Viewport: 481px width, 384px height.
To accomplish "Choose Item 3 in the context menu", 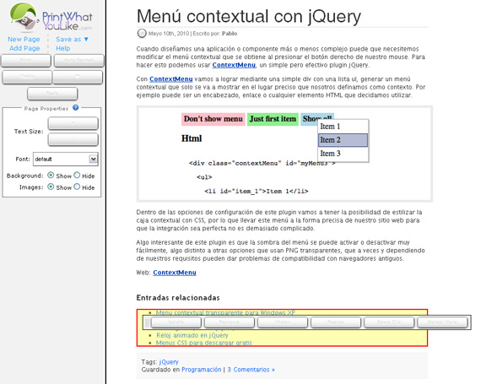I will click(343, 154).
